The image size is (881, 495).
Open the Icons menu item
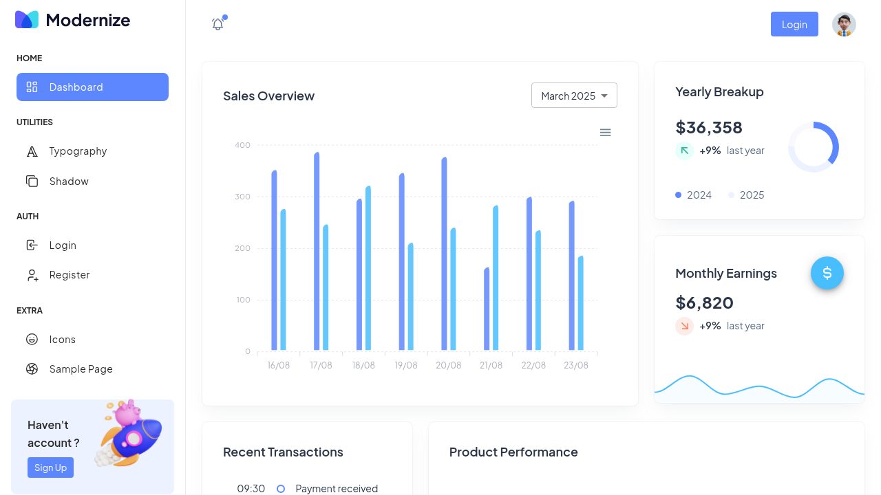tap(92, 340)
